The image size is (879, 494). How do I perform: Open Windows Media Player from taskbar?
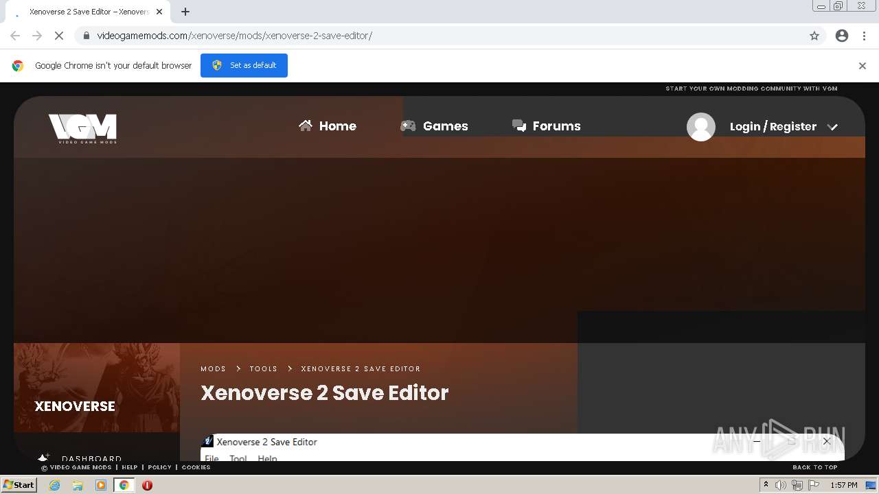[x=101, y=485]
